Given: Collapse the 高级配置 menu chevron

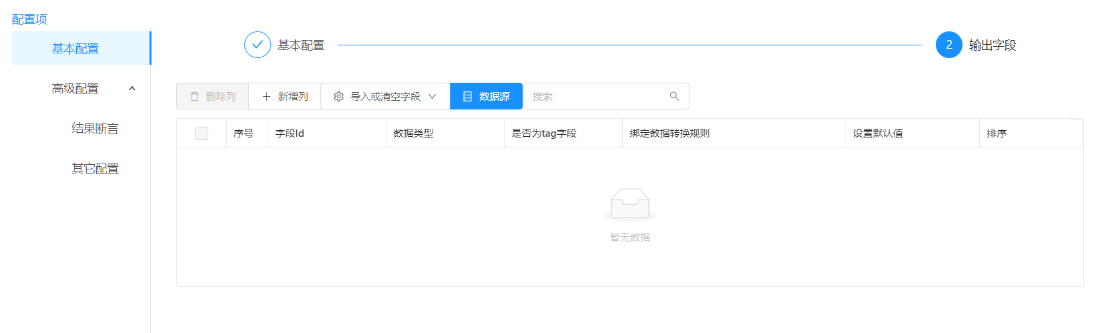Looking at the screenshot, I should [132, 89].
